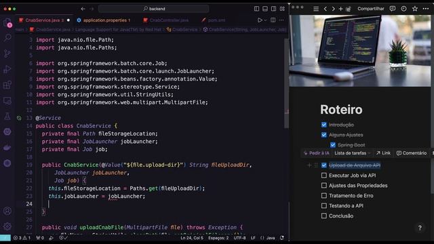Check the Ajustes das Propriedades checkbox
Image resolution: width=434 pixels, height=244 pixels.
324,185
